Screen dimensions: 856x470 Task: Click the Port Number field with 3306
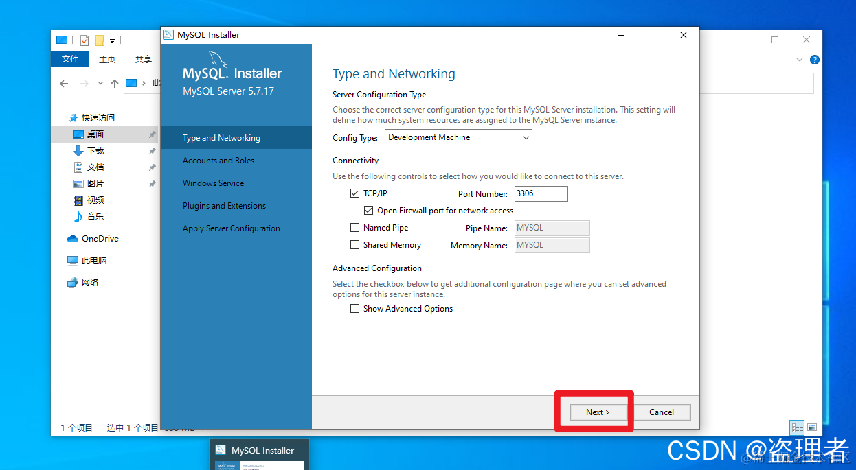541,193
